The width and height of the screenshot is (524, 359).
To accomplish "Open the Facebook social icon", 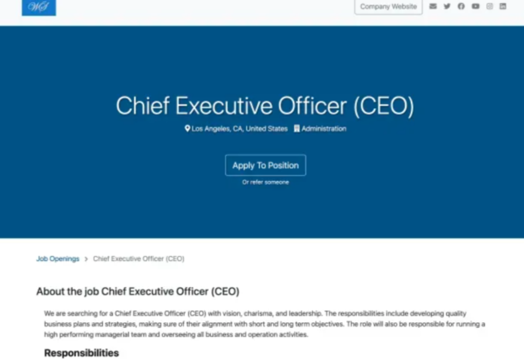I will pyautogui.click(x=461, y=6).
